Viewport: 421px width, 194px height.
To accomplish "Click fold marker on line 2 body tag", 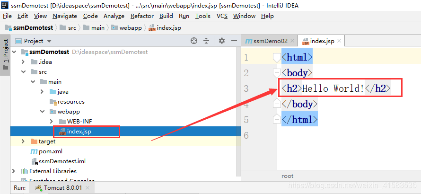I will pyautogui.click(x=277, y=73).
